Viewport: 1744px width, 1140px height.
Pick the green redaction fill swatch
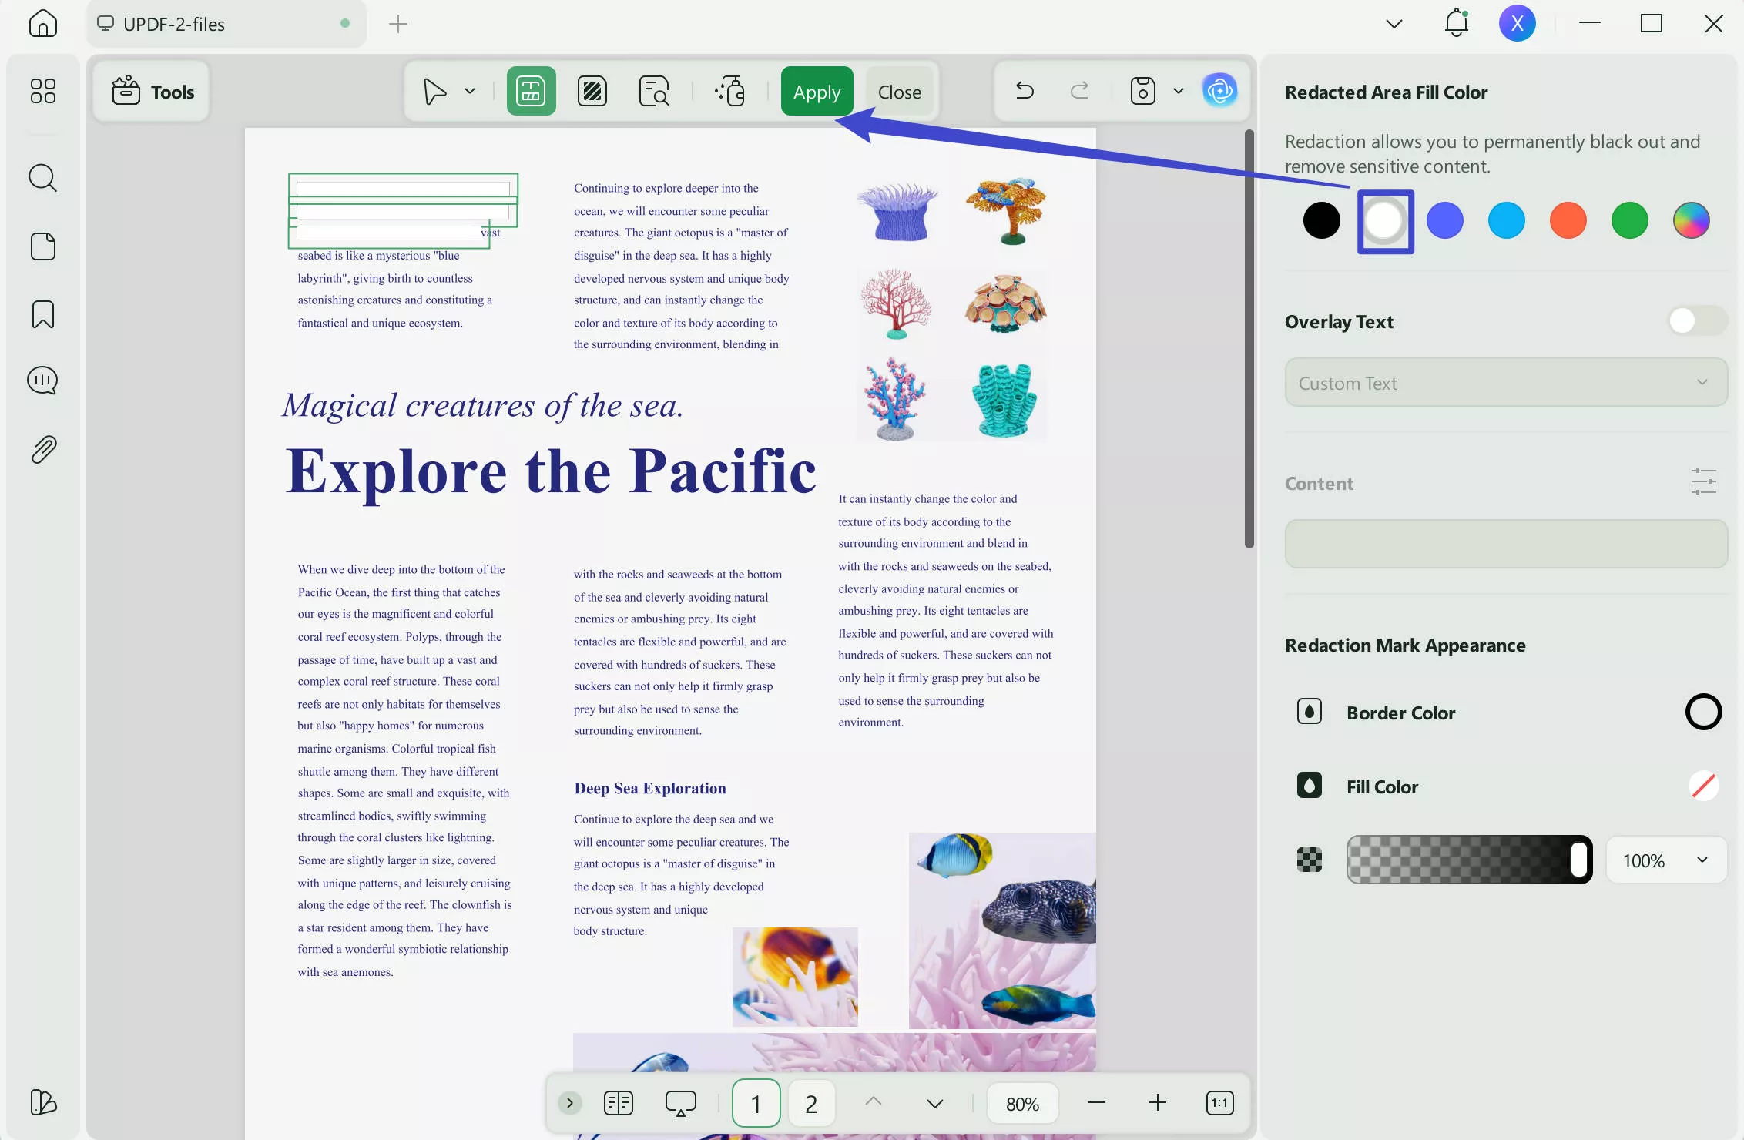[1629, 221]
